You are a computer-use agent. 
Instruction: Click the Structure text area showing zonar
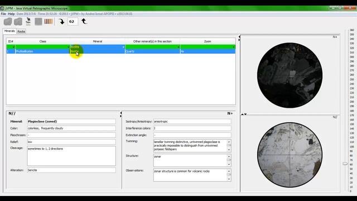190,160
